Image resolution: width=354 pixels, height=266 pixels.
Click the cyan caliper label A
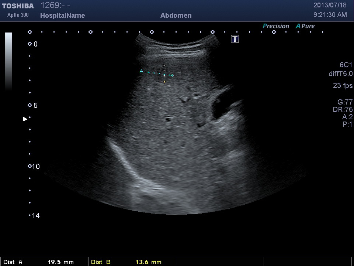[x=141, y=71]
